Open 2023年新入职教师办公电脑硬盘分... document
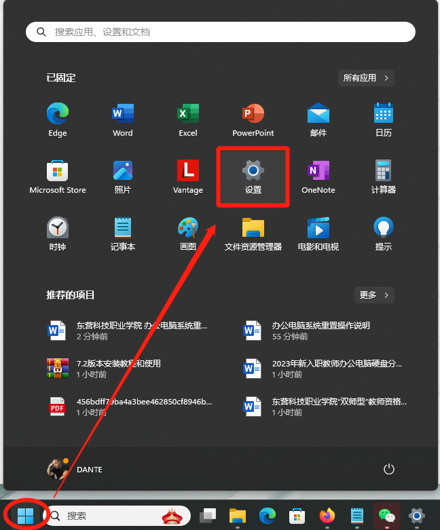This screenshot has width=440, height=530. tap(323, 368)
